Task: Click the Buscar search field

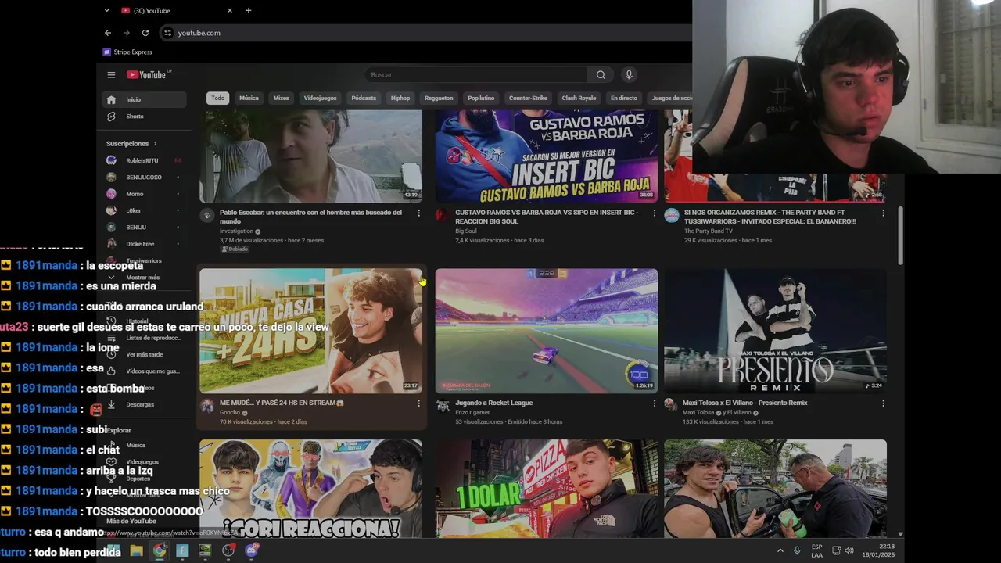Action: tap(477, 75)
